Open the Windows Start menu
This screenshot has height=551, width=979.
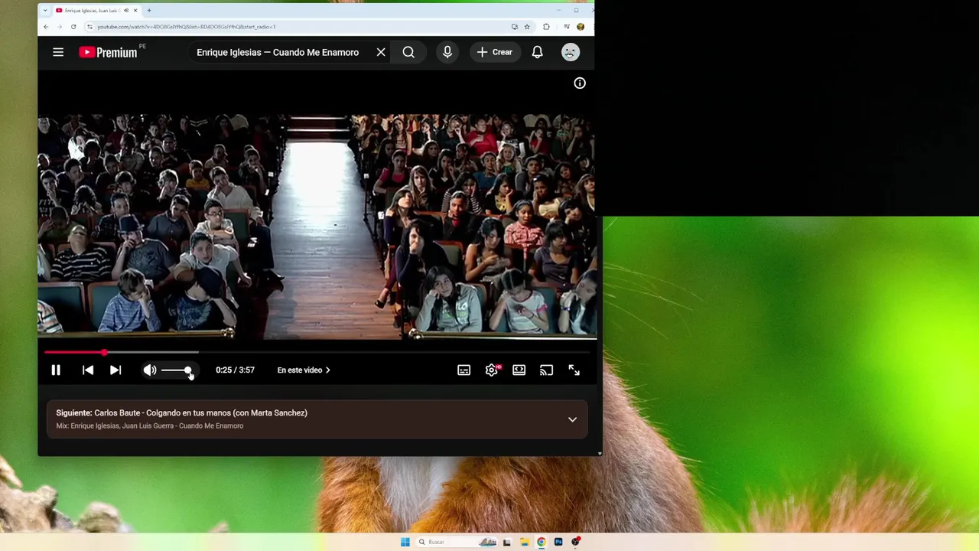pos(405,542)
